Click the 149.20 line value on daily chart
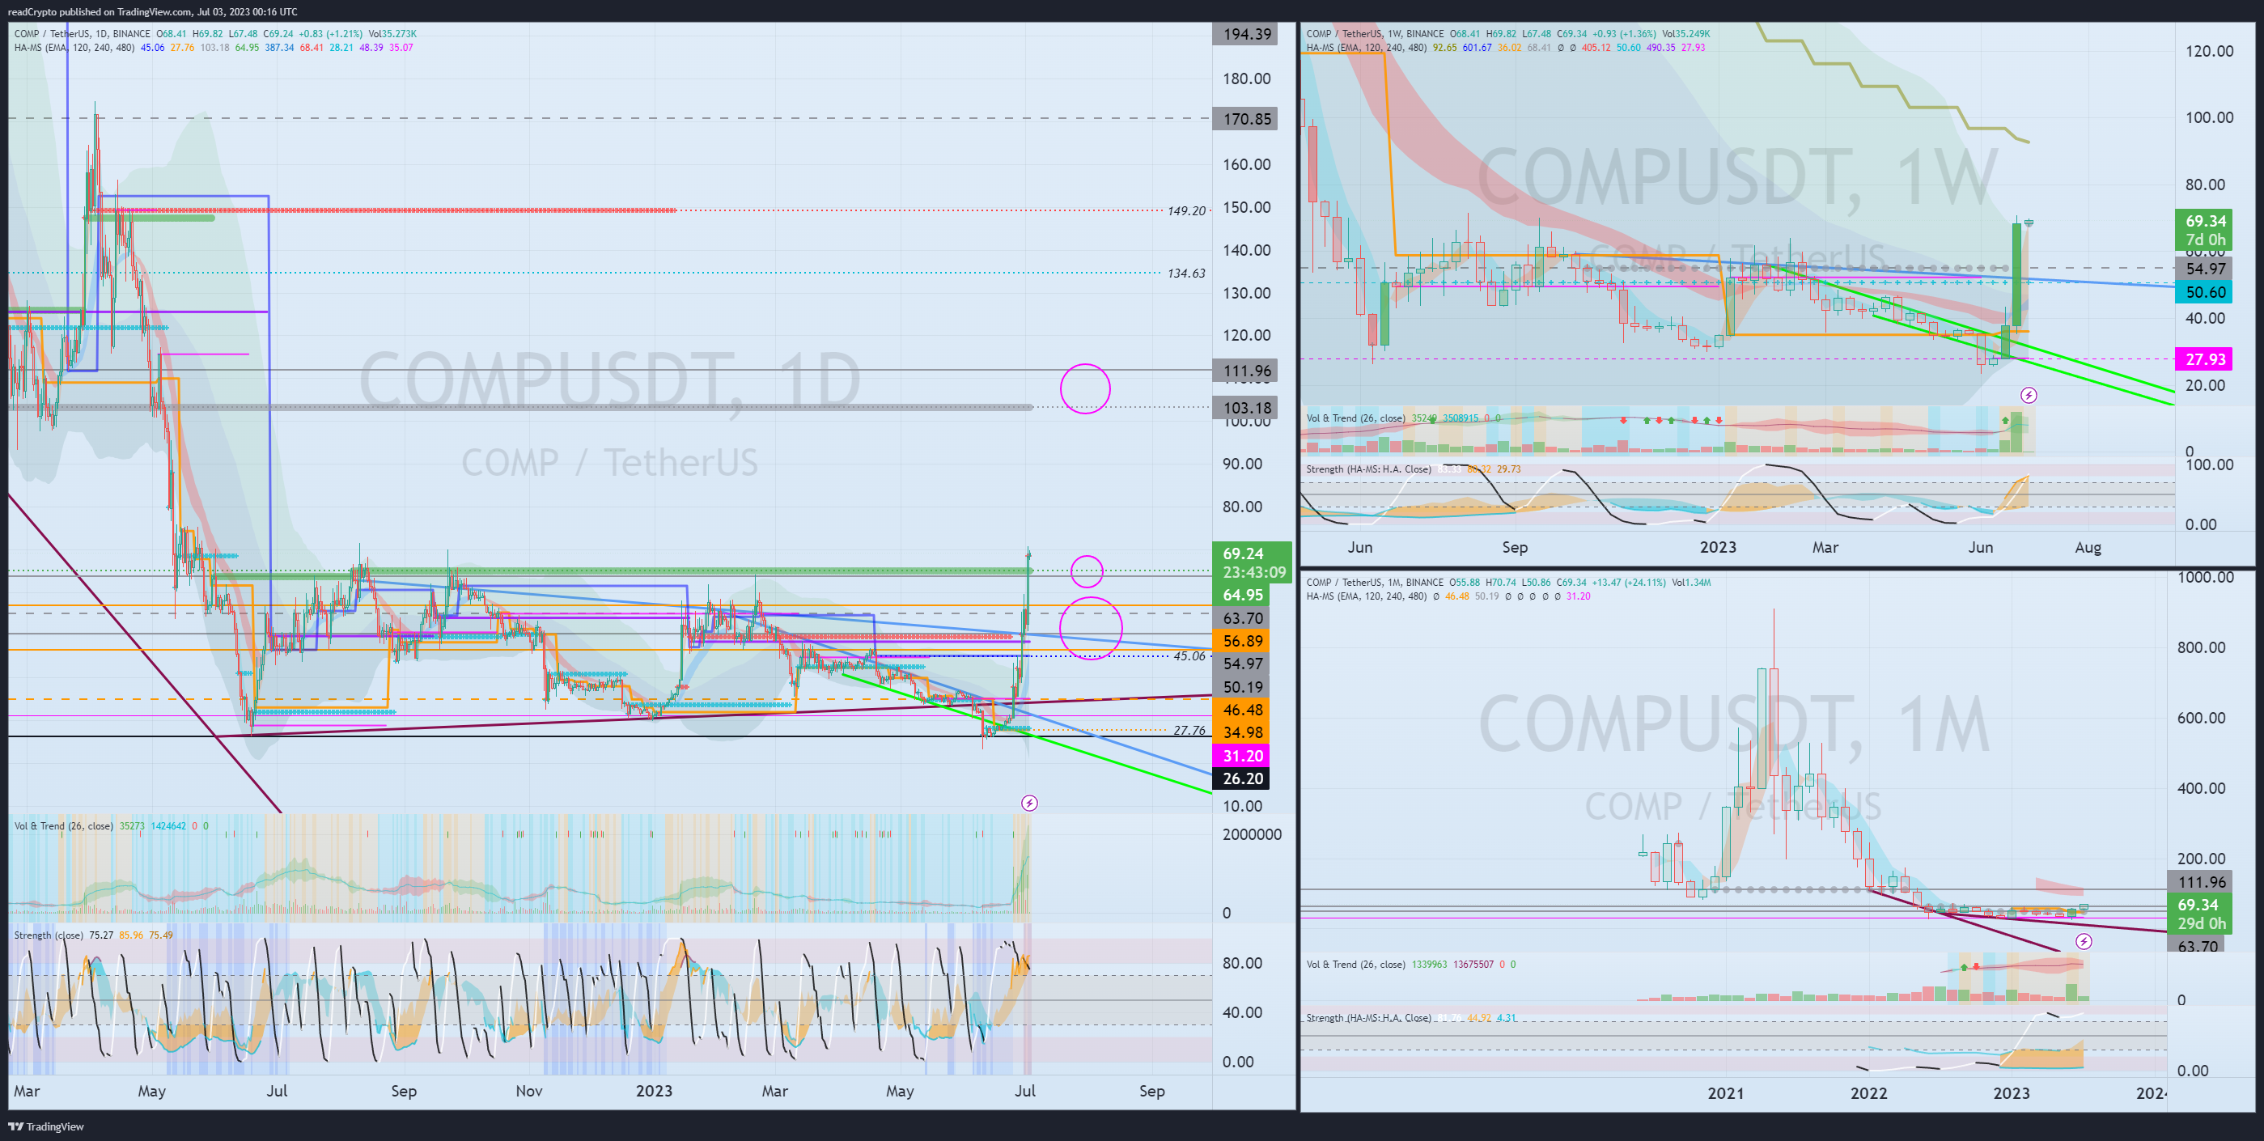Image resolution: width=2264 pixels, height=1141 pixels. [1186, 210]
